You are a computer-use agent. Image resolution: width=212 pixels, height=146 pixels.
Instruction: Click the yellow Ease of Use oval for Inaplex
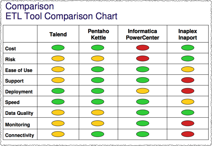(x=187, y=69)
